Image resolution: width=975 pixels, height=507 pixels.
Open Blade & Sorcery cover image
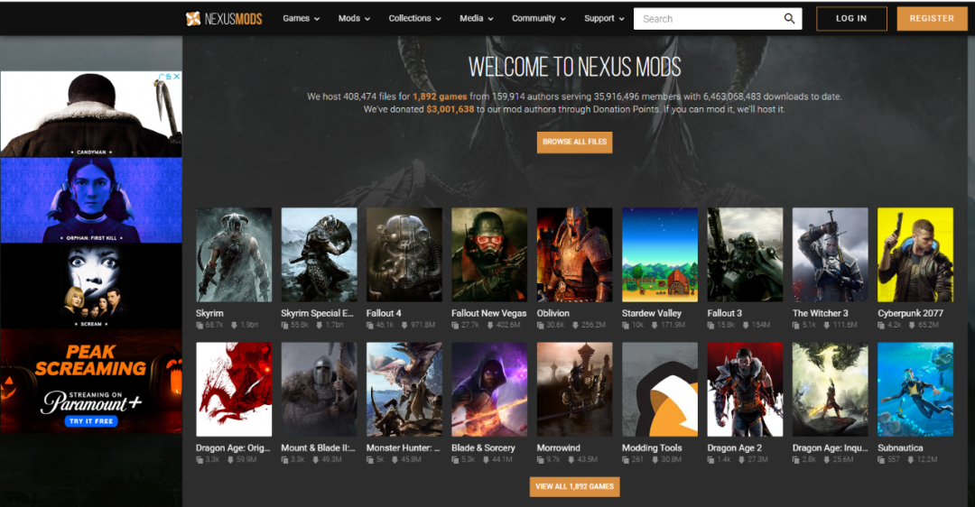click(x=489, y=390)
